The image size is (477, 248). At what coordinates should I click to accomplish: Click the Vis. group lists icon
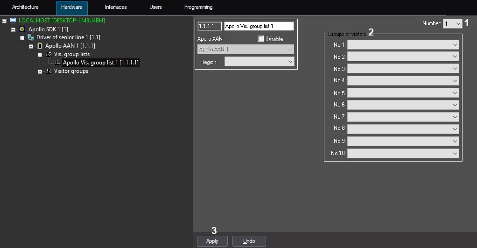[49, 55]
